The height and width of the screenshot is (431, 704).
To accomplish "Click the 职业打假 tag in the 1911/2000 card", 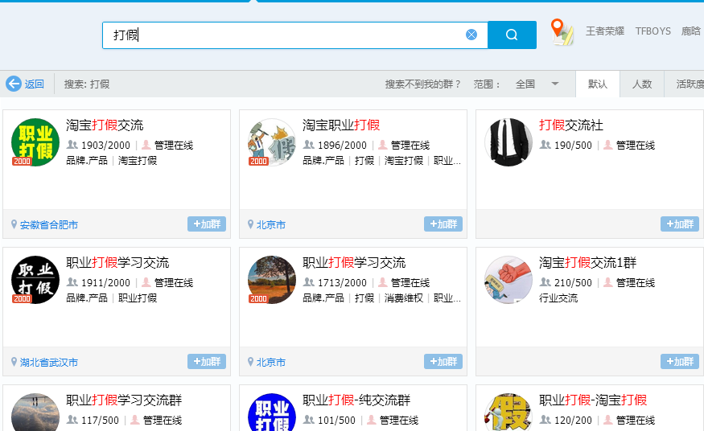I will 138,298.
